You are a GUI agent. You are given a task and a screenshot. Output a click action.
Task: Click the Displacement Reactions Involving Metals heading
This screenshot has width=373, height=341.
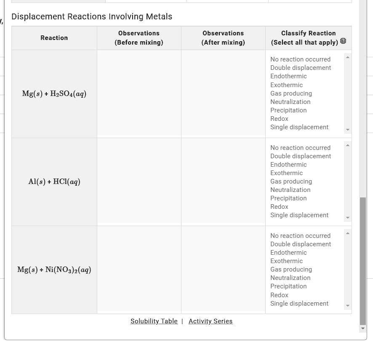pyautogui.click(x=92, y=16)
